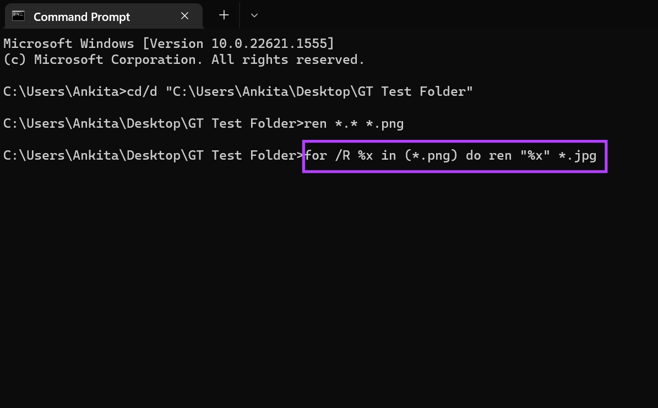Open a new tab with the plus button
Viewport: 658px width, 408px height.
tap(224, 15)
